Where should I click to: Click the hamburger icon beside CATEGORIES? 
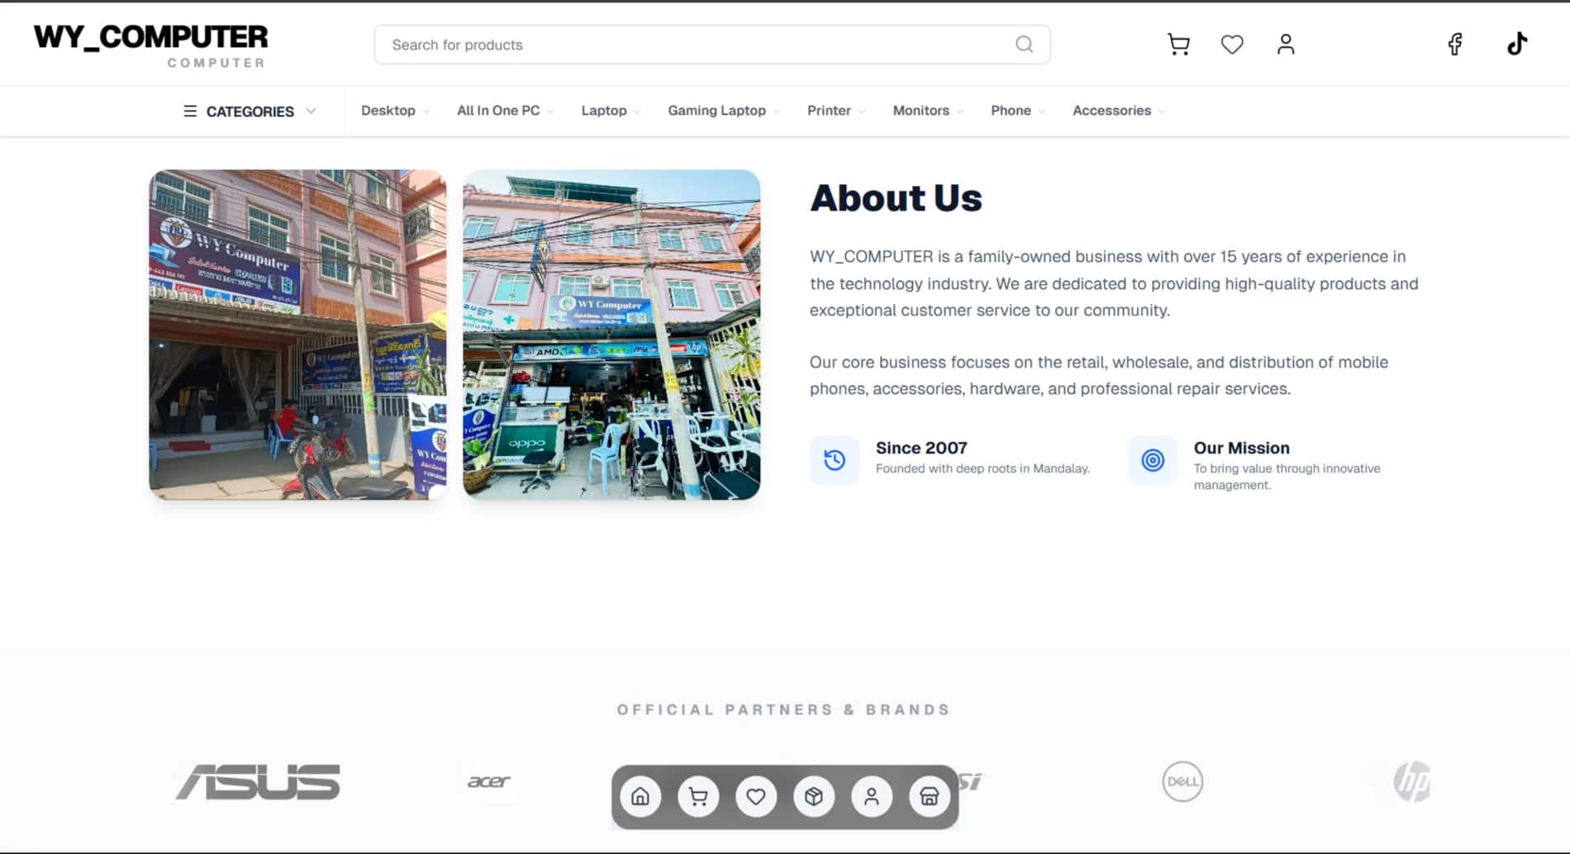pyautogui.click(x=190, y=111)
